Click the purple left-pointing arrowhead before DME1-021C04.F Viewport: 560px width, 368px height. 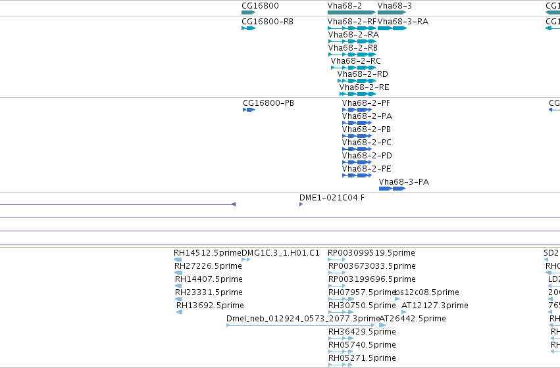pos(234,204)
